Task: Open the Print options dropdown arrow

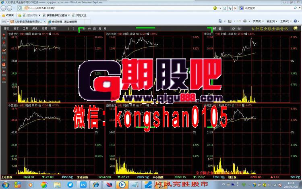Action: 249,21
